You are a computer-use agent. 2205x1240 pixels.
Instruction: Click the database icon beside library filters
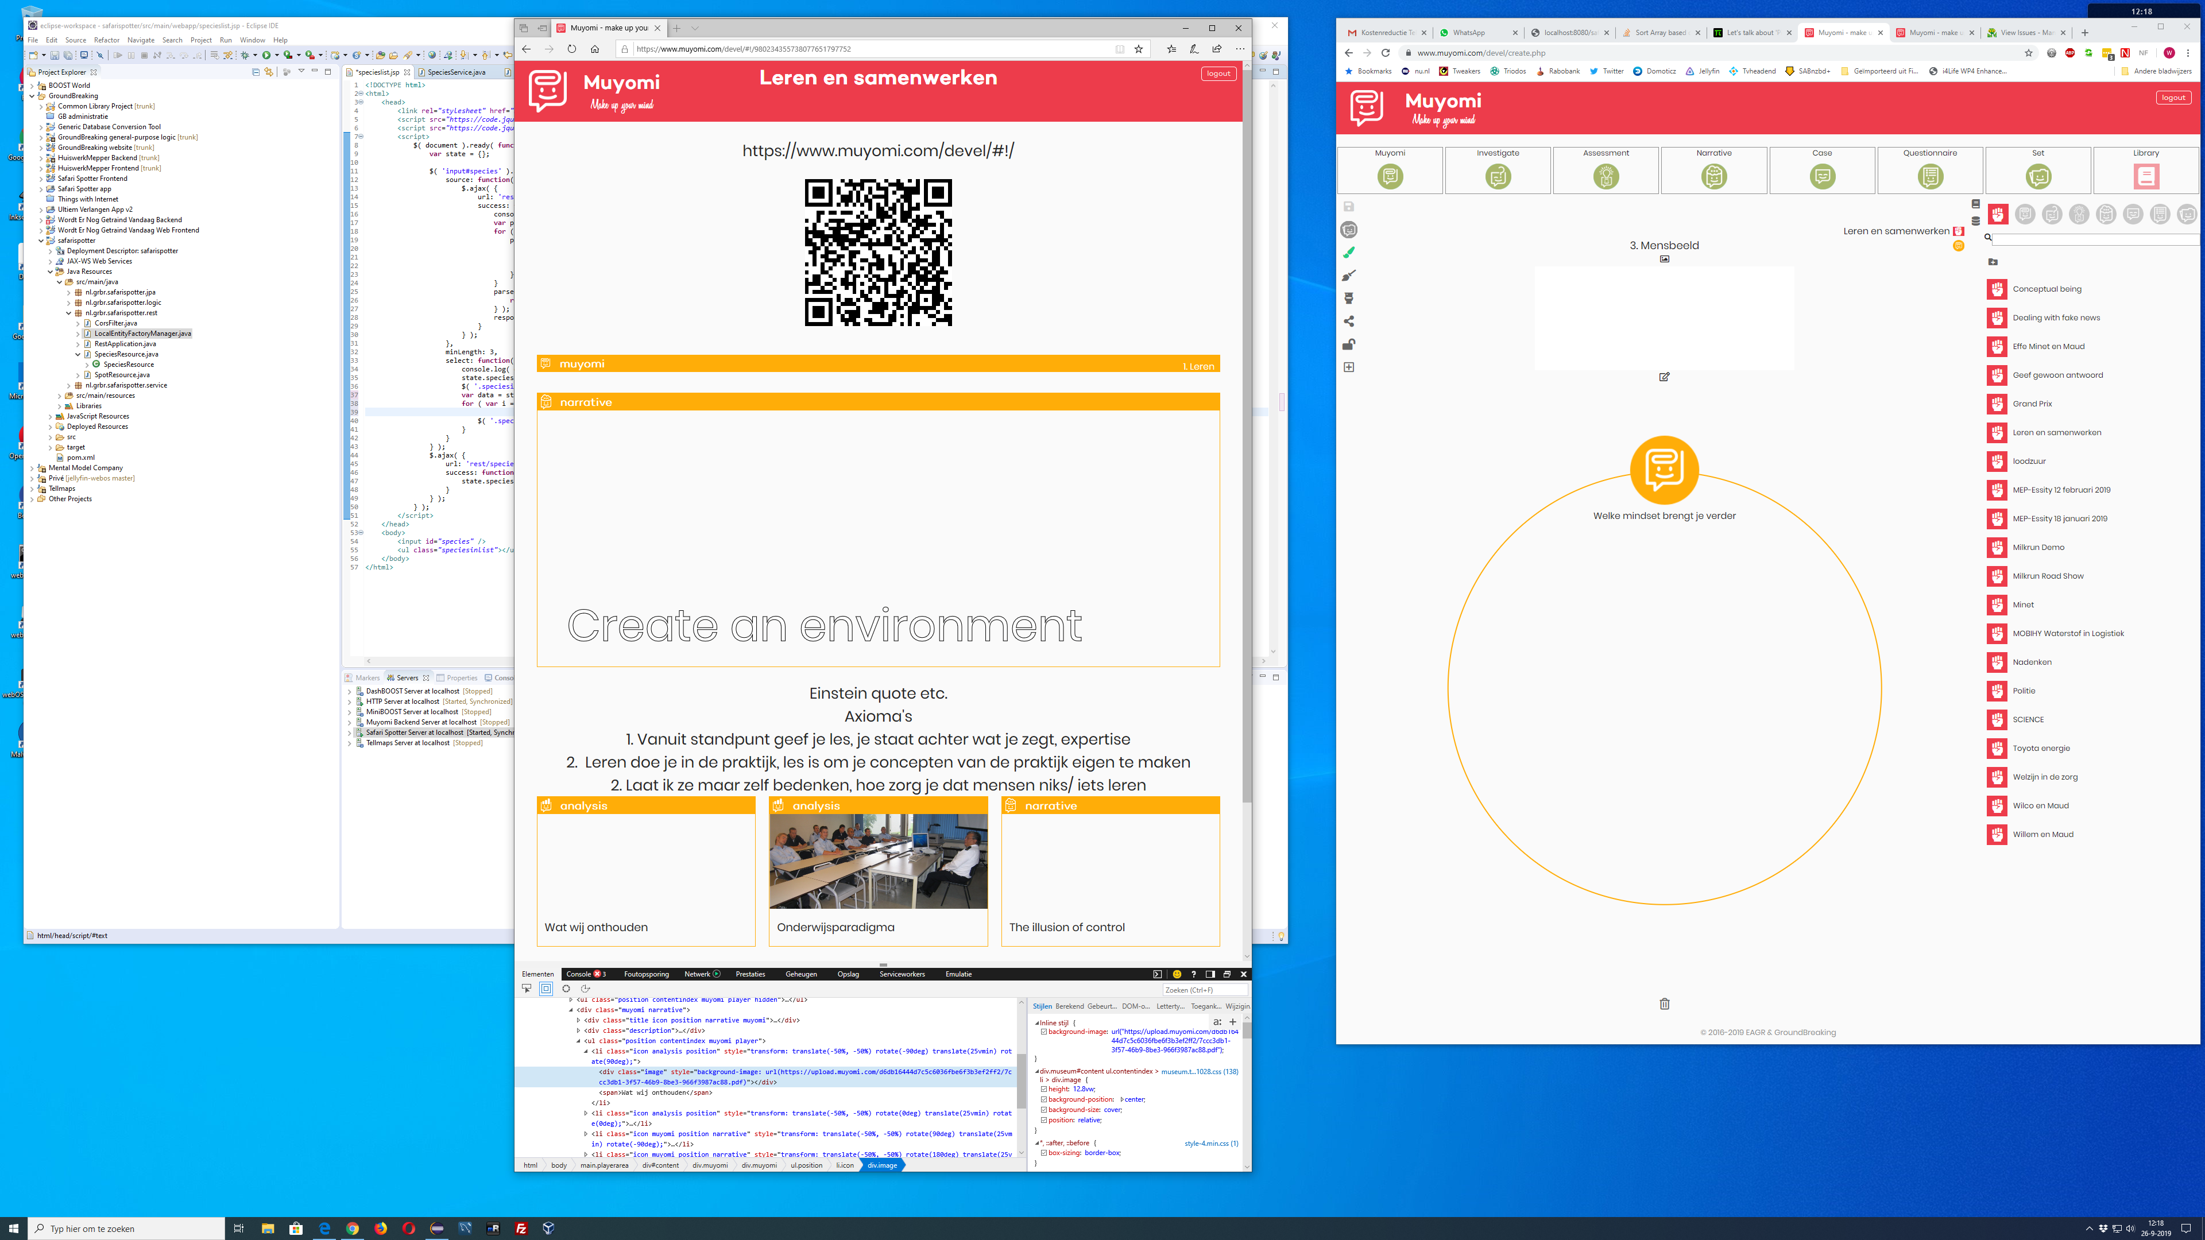(x=1975, y=221)
